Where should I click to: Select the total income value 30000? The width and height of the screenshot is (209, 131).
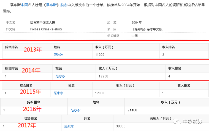click(x=121, y=126)
